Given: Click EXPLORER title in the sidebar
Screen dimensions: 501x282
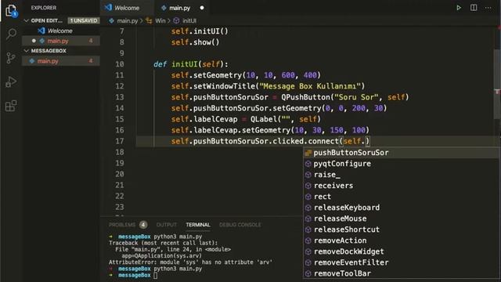Looking at the screenshot, I should (x=44, y=8).
